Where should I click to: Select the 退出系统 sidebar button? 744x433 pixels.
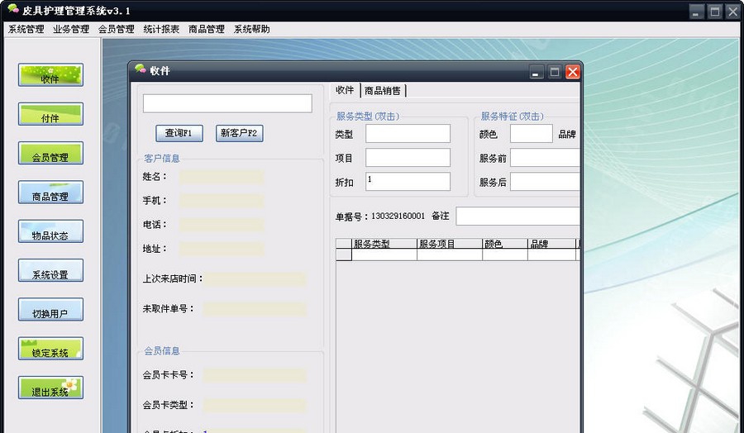coord(50,388)
